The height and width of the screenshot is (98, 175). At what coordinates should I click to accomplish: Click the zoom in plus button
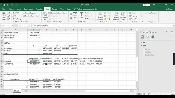pos(168,94)
